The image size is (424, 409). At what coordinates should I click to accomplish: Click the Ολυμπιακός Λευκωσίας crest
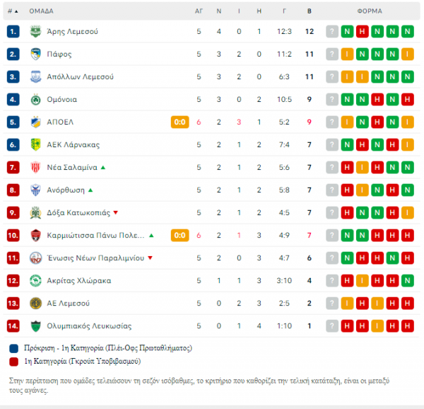tap(35, 326)
